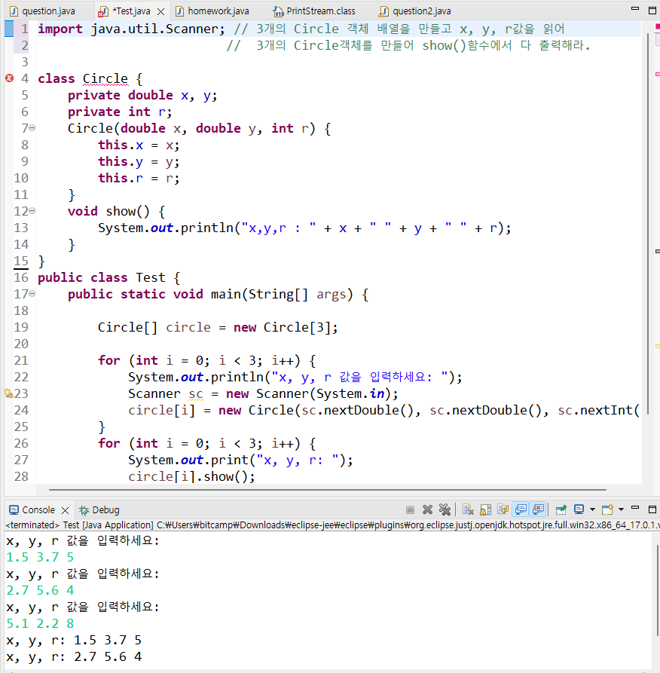Click the warning marker on line 23
The image size is (660, 673).
click(x=8, y=393)
